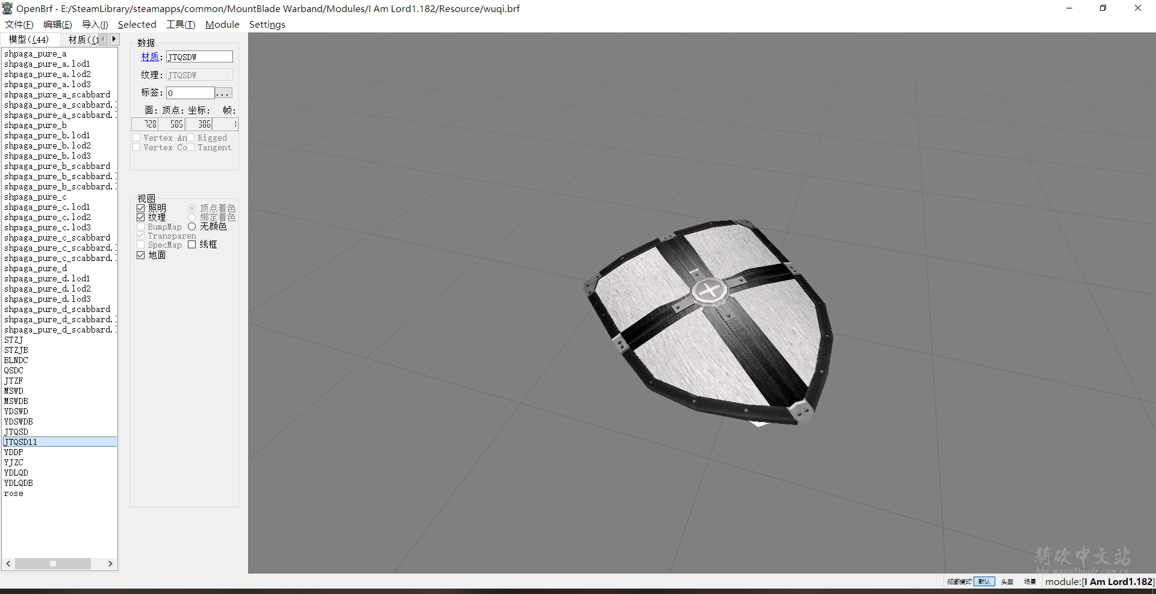Select shpaga_pure_b in the model list
This screenshot has height=594, width=1156.
(x=35, y=125)
